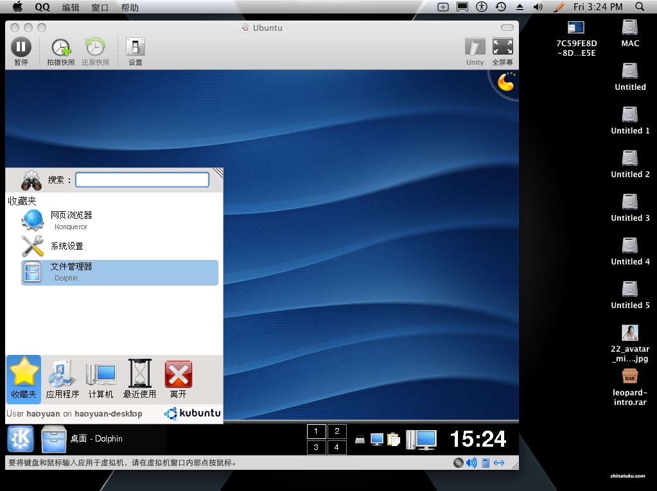Click the pen icon in menu bar
Screen dimensions: 657x491
(x=559, y=7)
